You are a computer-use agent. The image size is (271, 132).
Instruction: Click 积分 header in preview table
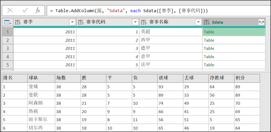[247, 78]
